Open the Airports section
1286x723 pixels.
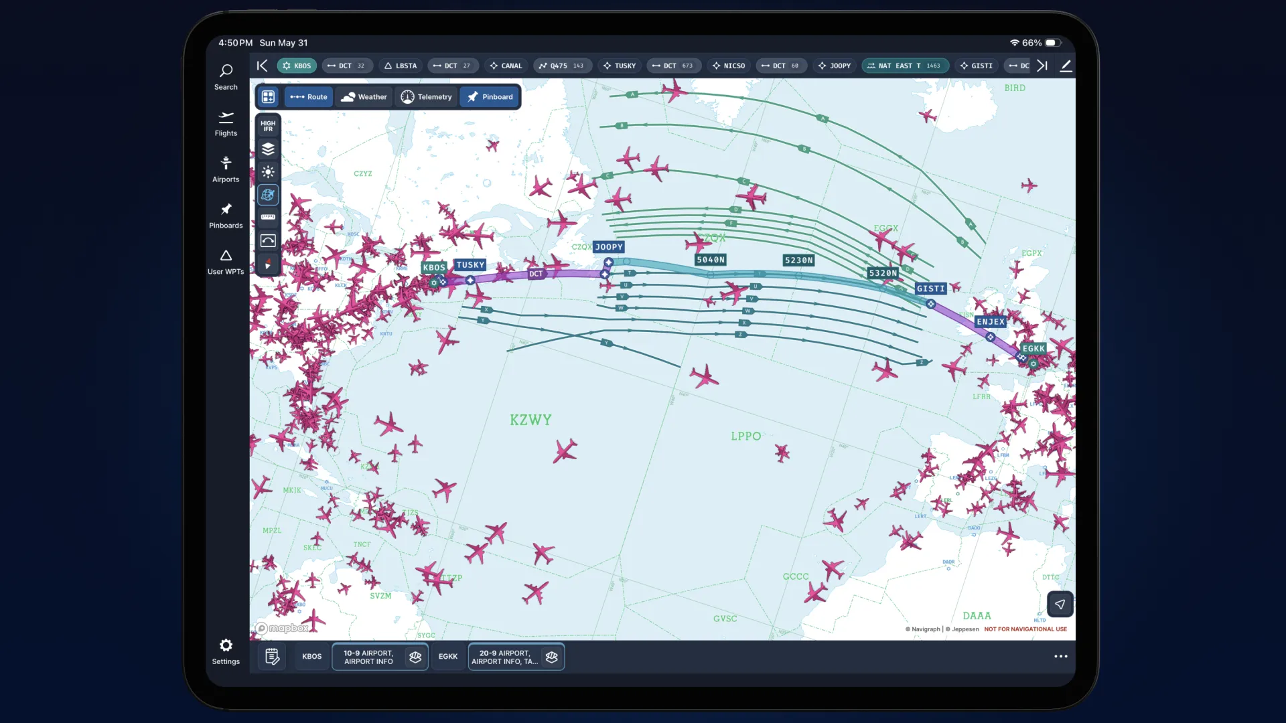pyautogui.click(x=226, y=169)
